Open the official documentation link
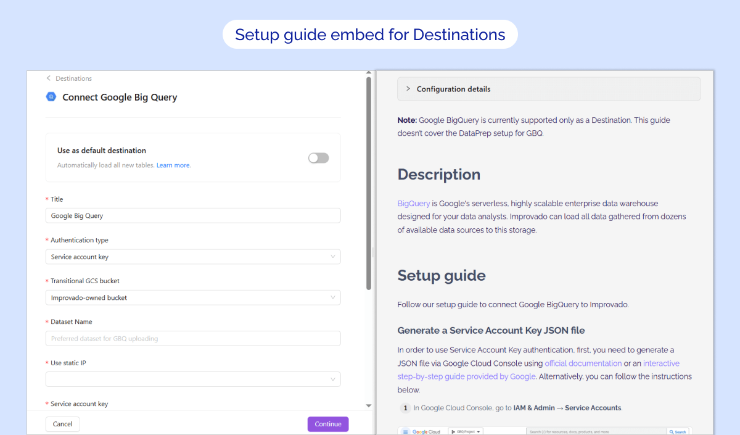Image resolution: width=740 pixels, height=435 pixels. (x=583, y=363)
